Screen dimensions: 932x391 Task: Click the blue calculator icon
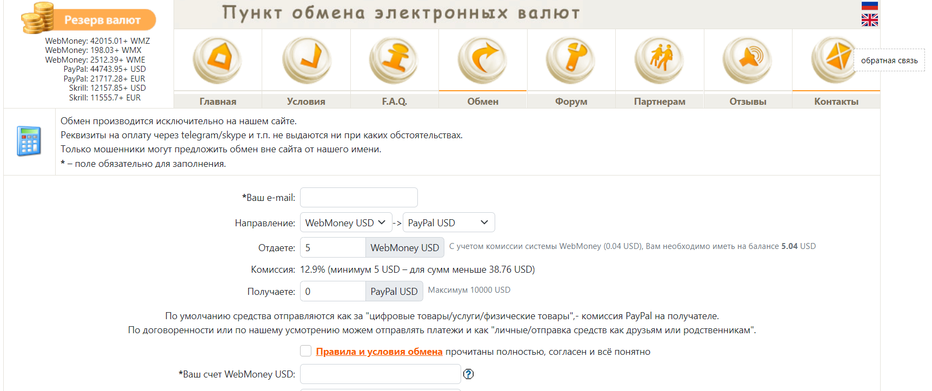pos(29,141)
